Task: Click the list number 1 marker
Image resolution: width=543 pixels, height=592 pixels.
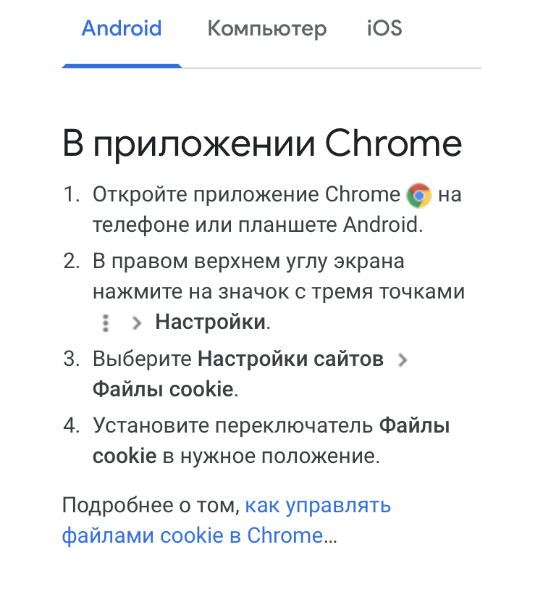Action: pos(71,195)
